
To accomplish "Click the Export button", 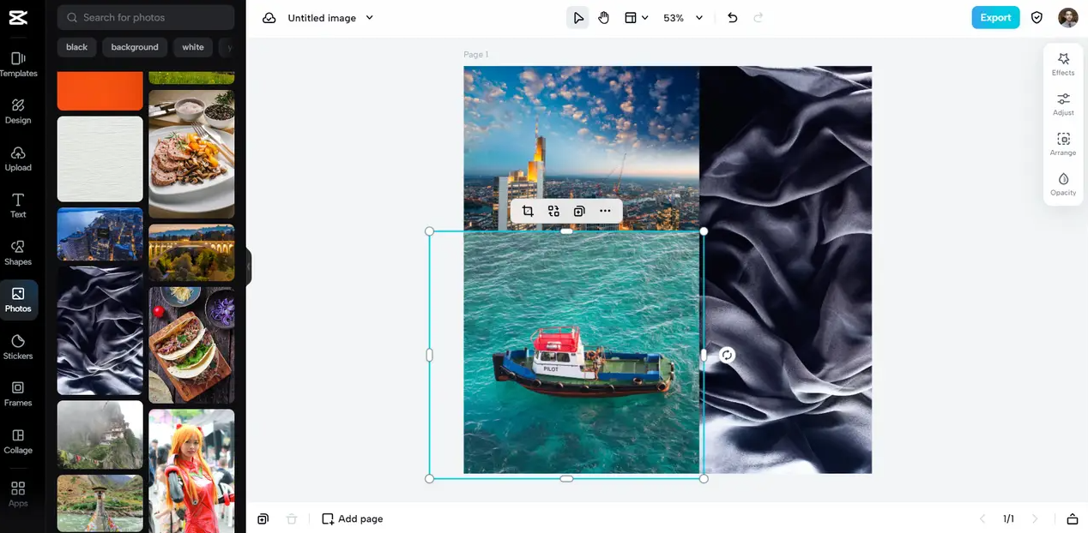I will tap(995, 17).
